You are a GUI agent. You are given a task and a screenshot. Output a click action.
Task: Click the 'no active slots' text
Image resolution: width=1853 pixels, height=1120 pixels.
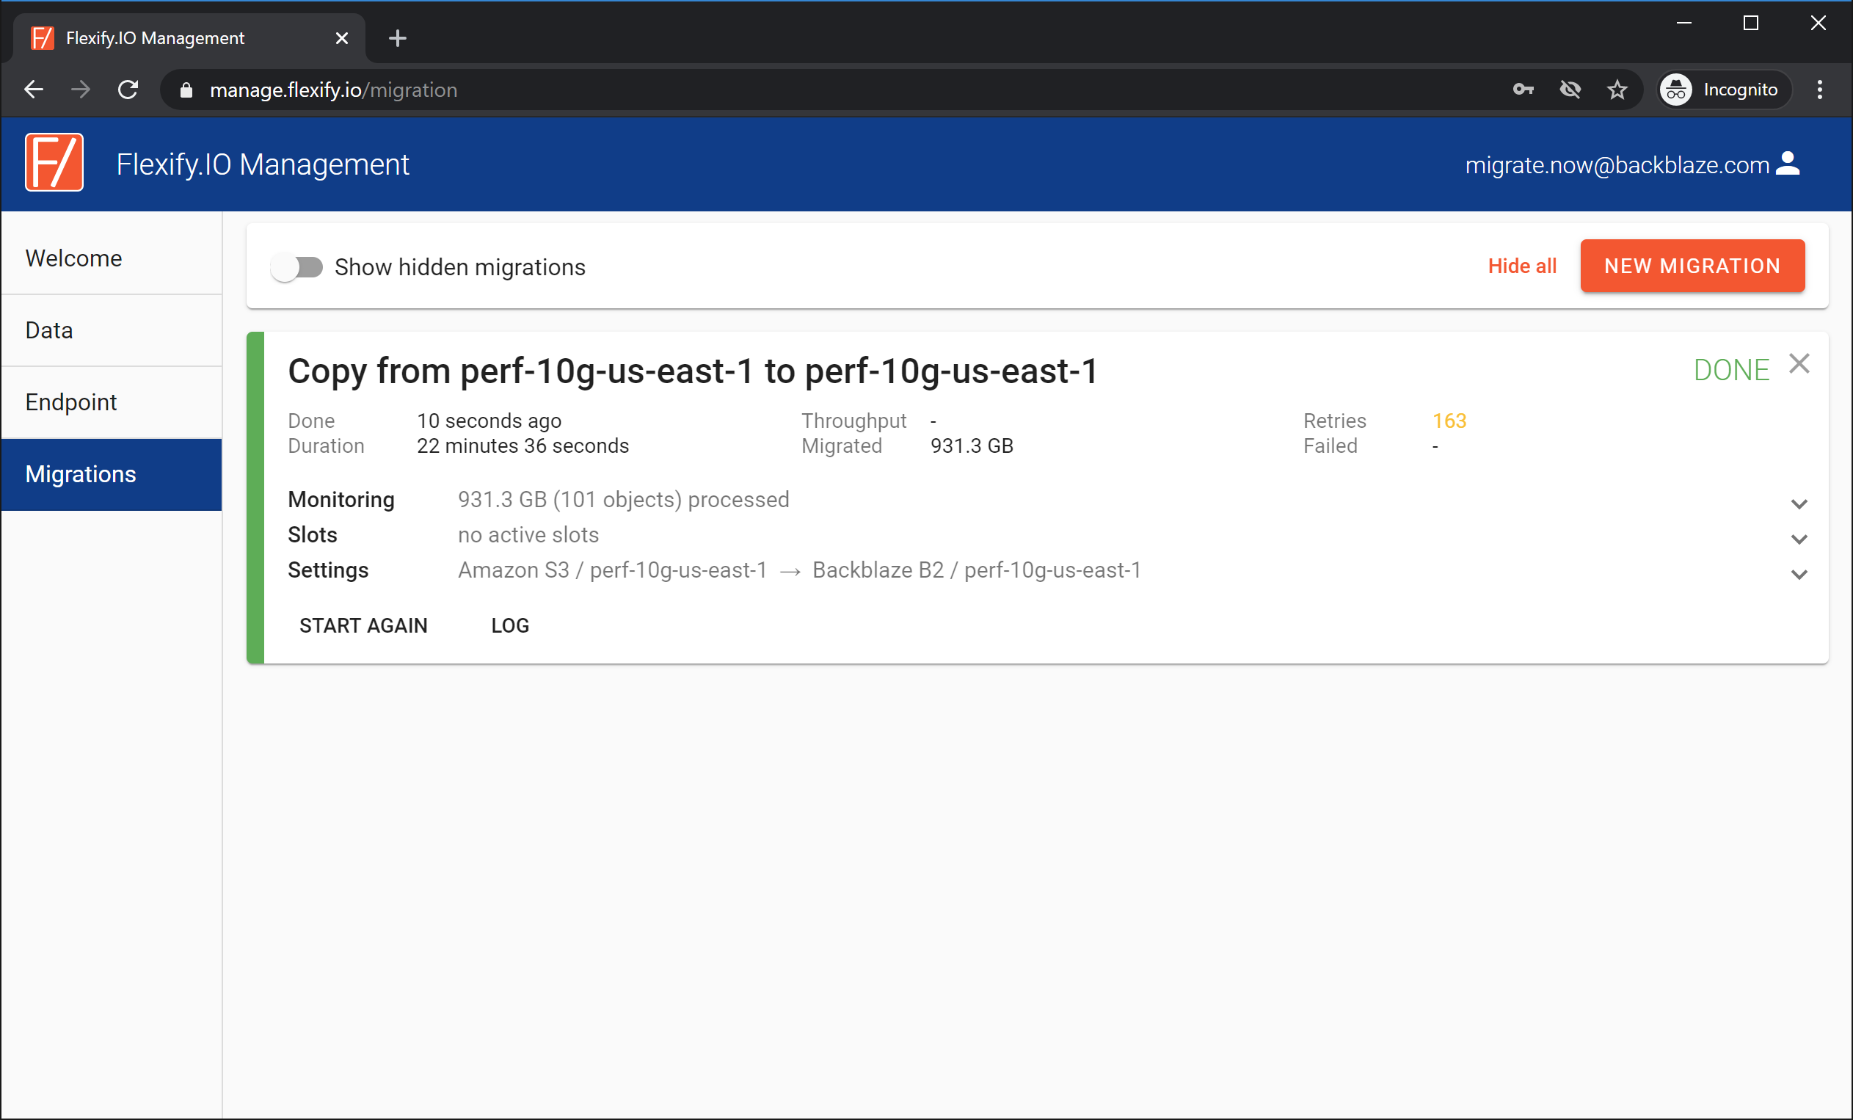[528, 535]
